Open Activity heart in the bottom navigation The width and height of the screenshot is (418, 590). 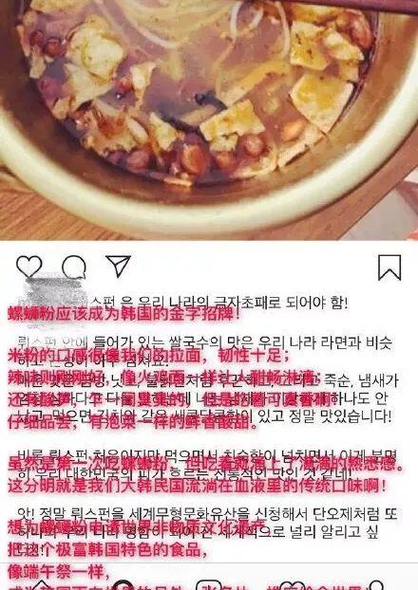(292, 585)
